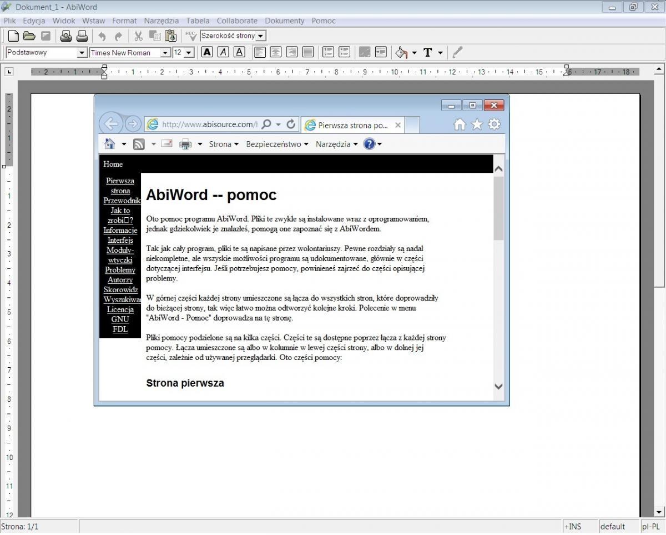
Task: Open the Widok menu
Action: 64,21
